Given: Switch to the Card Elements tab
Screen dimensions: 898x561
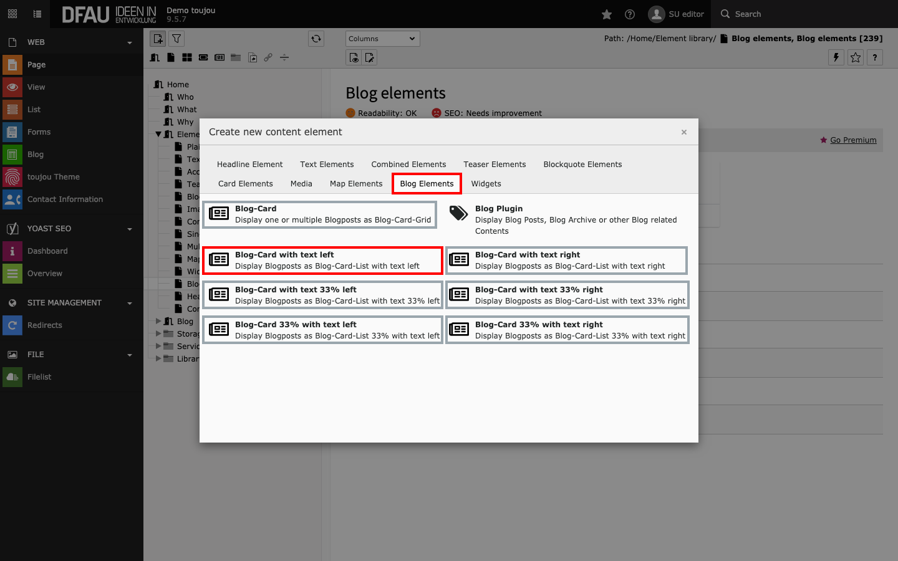Looking at the screenshot, I should click(246, 184).
